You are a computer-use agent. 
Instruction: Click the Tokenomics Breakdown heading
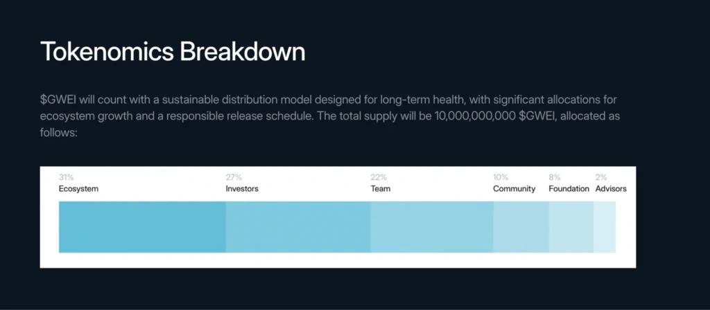click(x=173, y=51)
